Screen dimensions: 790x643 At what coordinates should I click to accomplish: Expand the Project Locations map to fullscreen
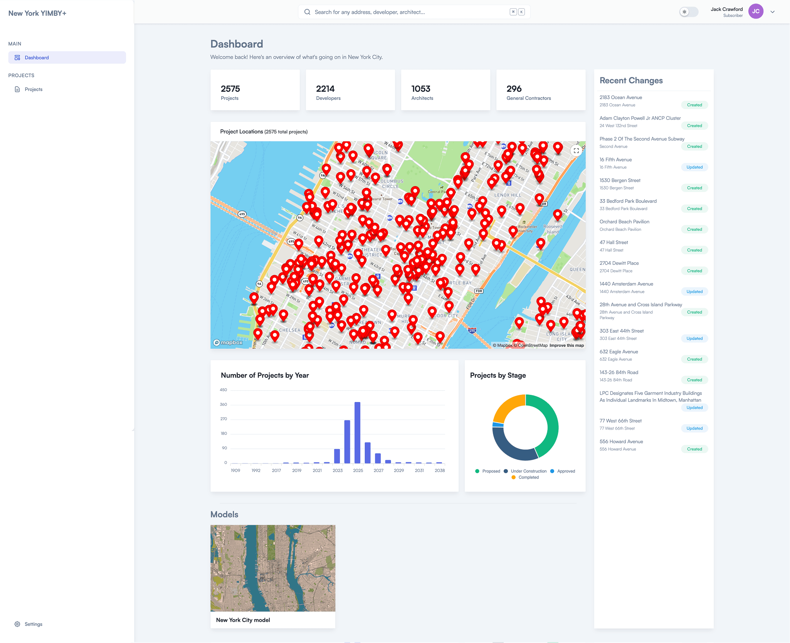(577, 150)
